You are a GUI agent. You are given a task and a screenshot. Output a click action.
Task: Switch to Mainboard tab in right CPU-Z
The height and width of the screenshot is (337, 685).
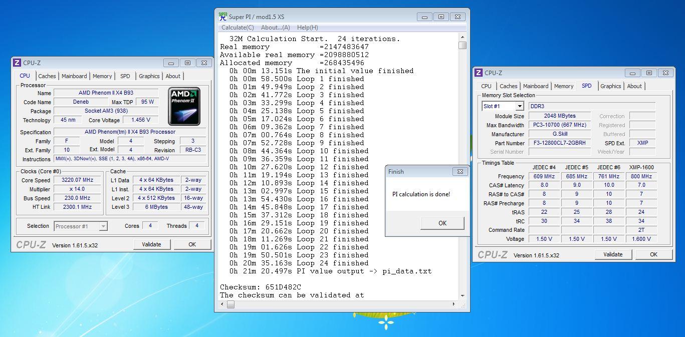pos(536,86)
